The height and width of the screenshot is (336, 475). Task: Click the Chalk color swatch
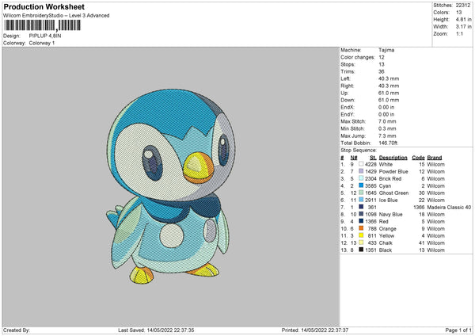pos(361,242)
